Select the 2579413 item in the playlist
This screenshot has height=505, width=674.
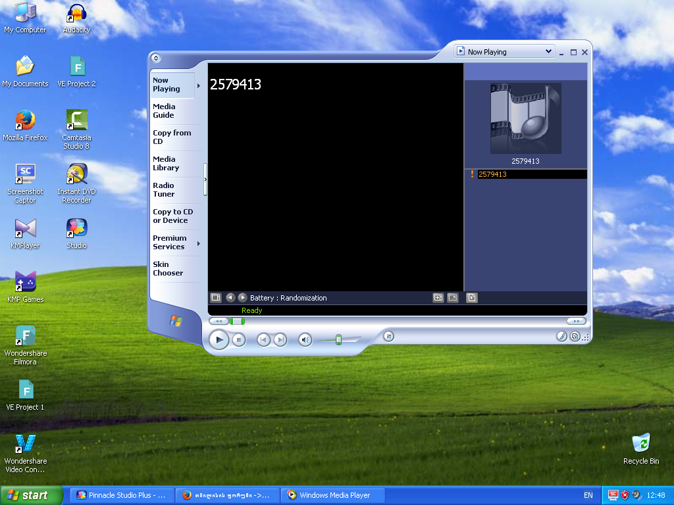pos(492,174)
